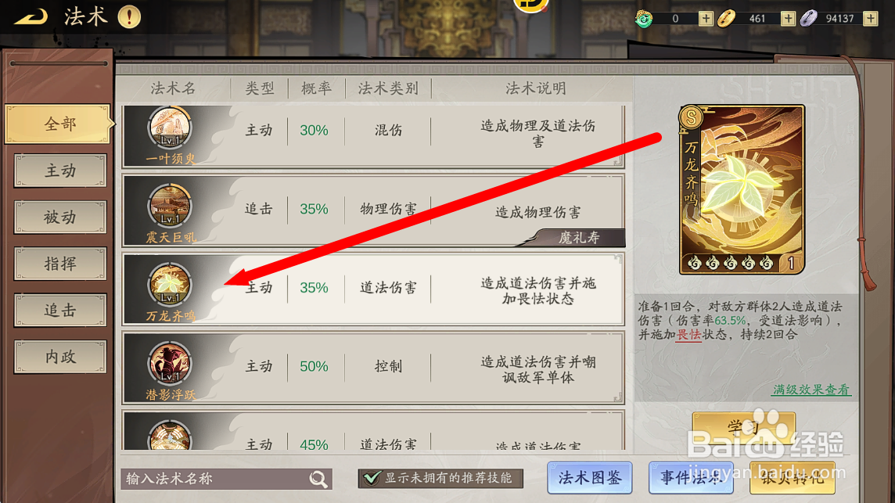
Task: Open the 指挥 category tab
Action: (x=60, y=264)
